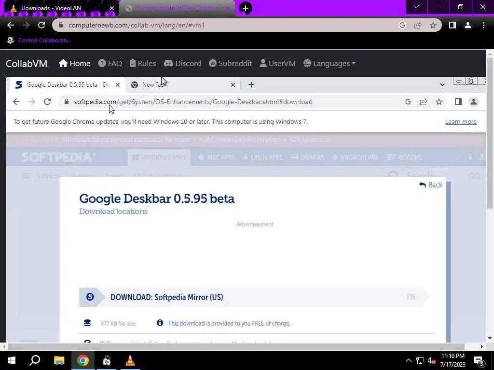Viewport: 494px width, 370px height.
Task: Close the Google Deskbar tab in VM
Action: [118, 85]
